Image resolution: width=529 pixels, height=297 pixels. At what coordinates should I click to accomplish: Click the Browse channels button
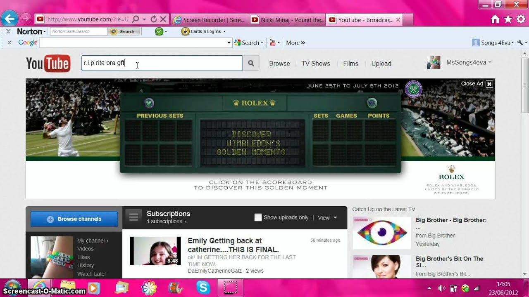(74, 219)
